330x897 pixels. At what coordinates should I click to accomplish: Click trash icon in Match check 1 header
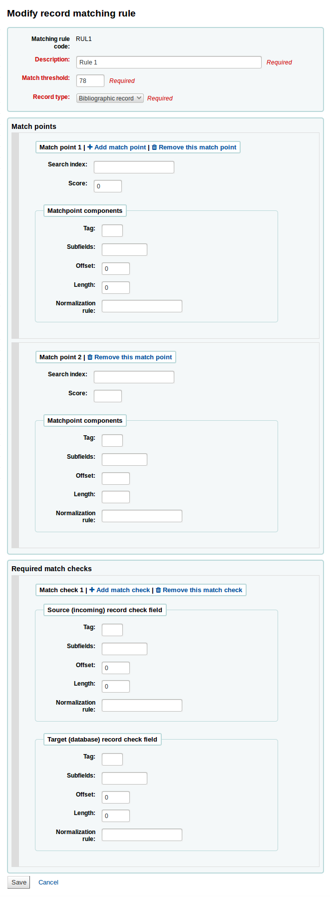pos(158,590)
